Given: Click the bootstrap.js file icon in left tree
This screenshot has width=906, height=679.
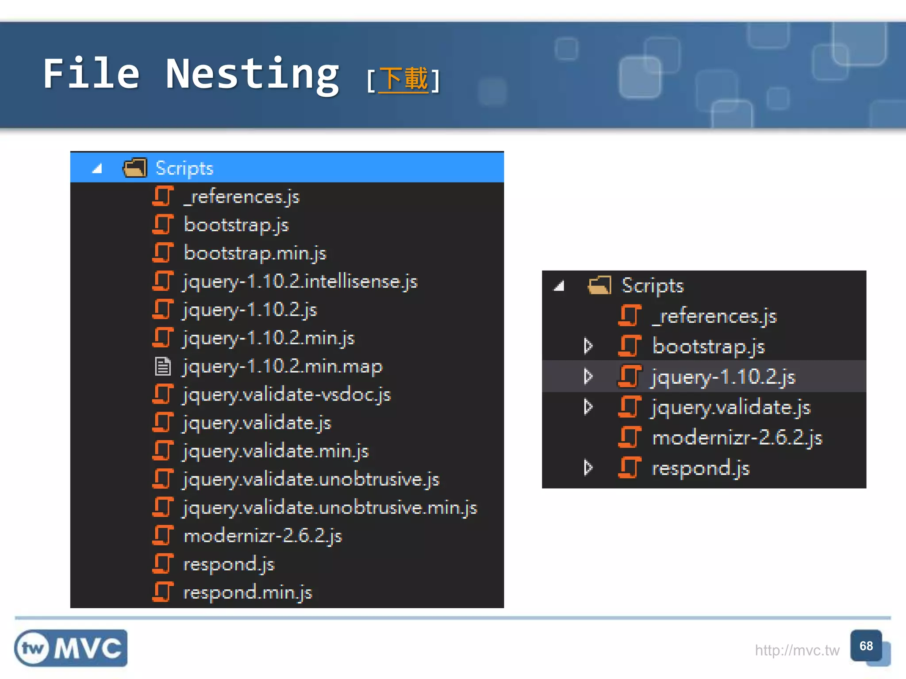Looking at the screenshot, I should tap(163, 225).
